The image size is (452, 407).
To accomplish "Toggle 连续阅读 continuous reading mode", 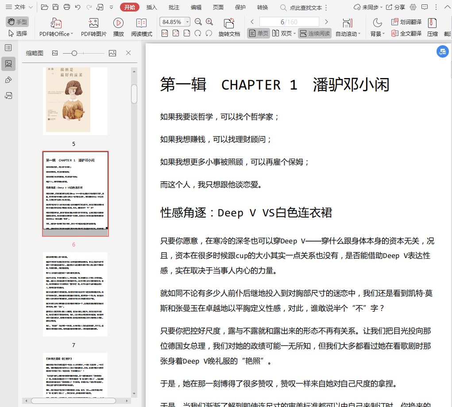I will 314,33.
